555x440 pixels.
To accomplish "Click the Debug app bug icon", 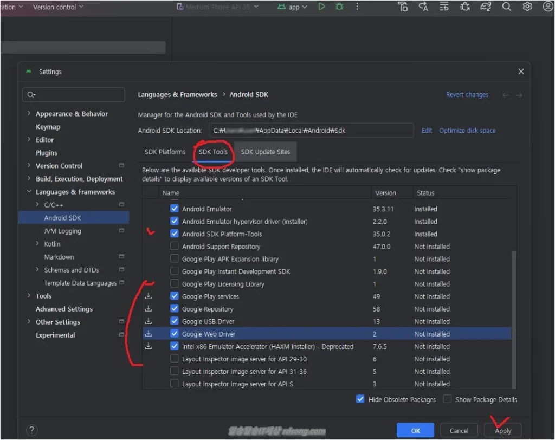I will point(339,7).
